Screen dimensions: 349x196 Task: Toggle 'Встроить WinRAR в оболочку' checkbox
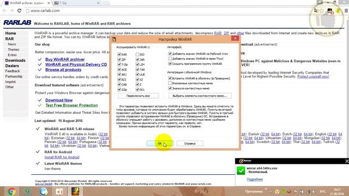click(170, 78)
